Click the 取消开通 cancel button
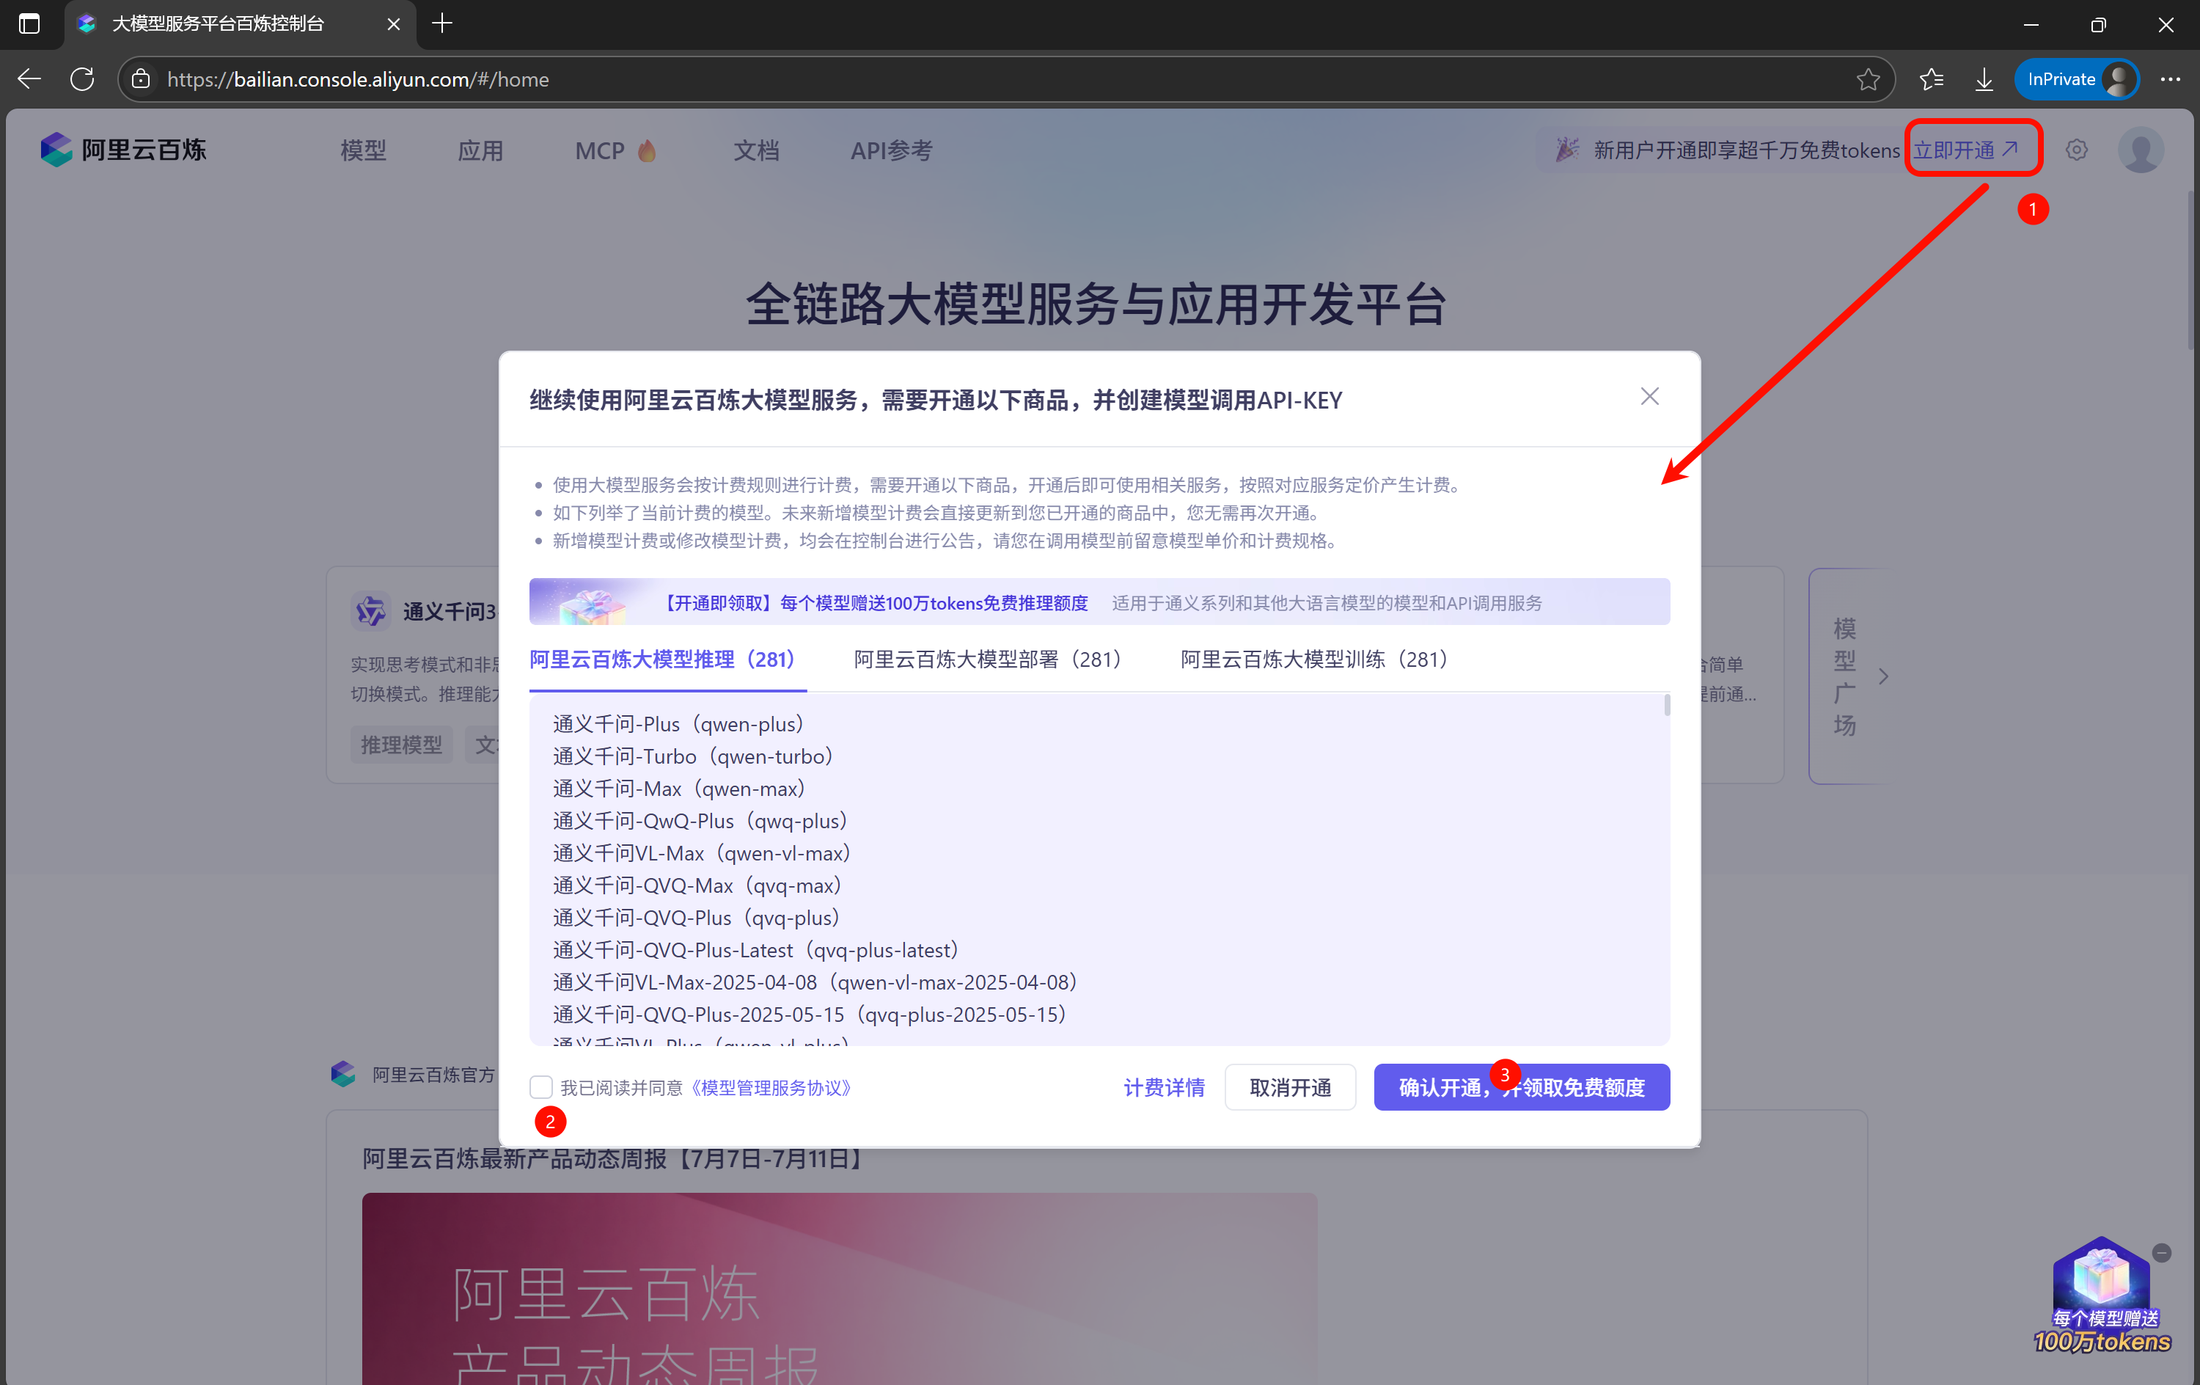Image resolution: width=2200 pixels, height=1385 pixels. pyautogui.click(x=1289, y=1087)
